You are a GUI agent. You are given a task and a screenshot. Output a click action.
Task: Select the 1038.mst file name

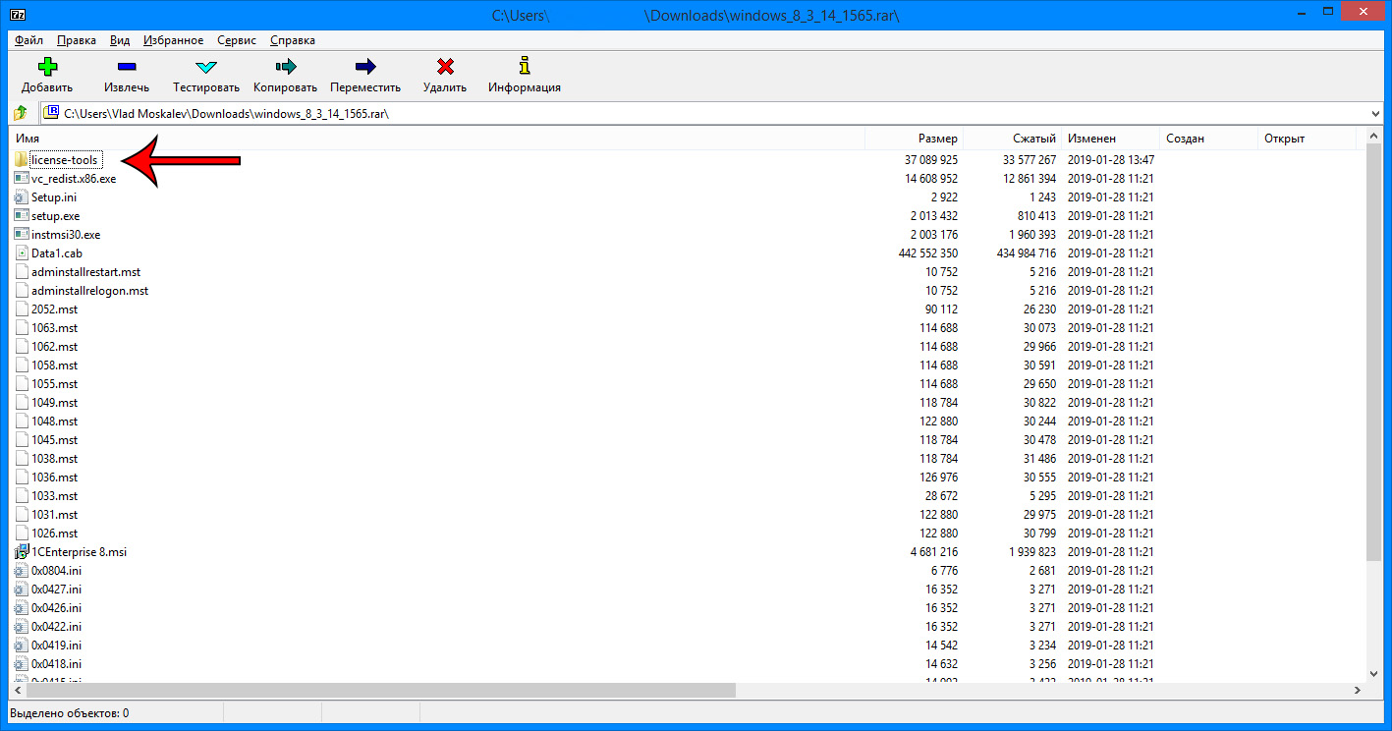coord(54,458)
